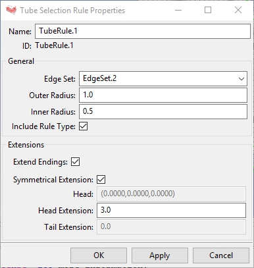Confirm the settings with OK

tap(99, 255)
